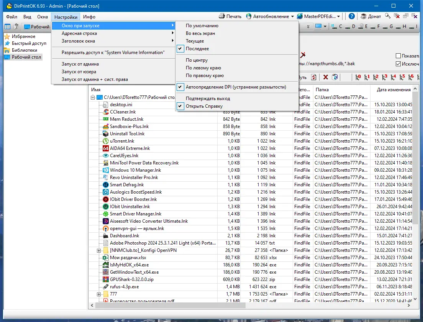Click the red X delete icon
The image size is (423, 322).
click(x=326, y=77)
